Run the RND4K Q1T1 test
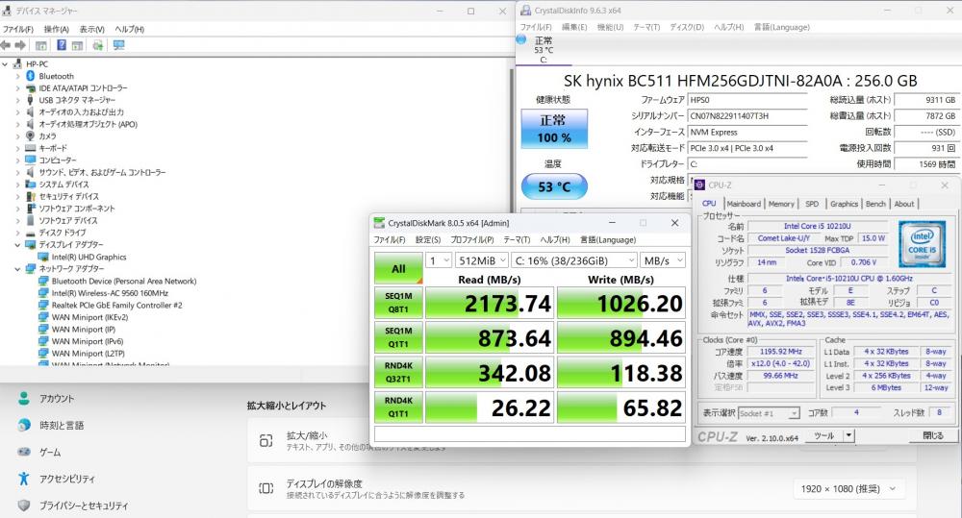Screen dimensions: 962x518 pos(398,407)
